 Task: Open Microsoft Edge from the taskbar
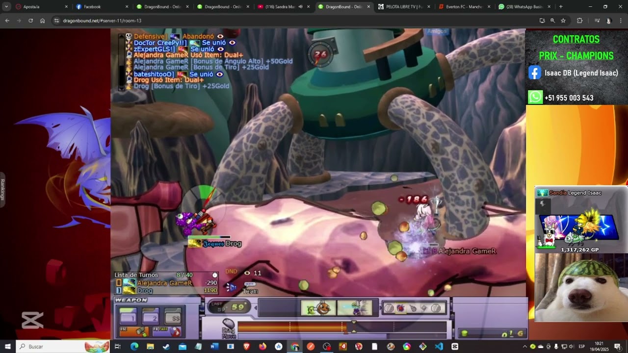click(x=134, y=347)
